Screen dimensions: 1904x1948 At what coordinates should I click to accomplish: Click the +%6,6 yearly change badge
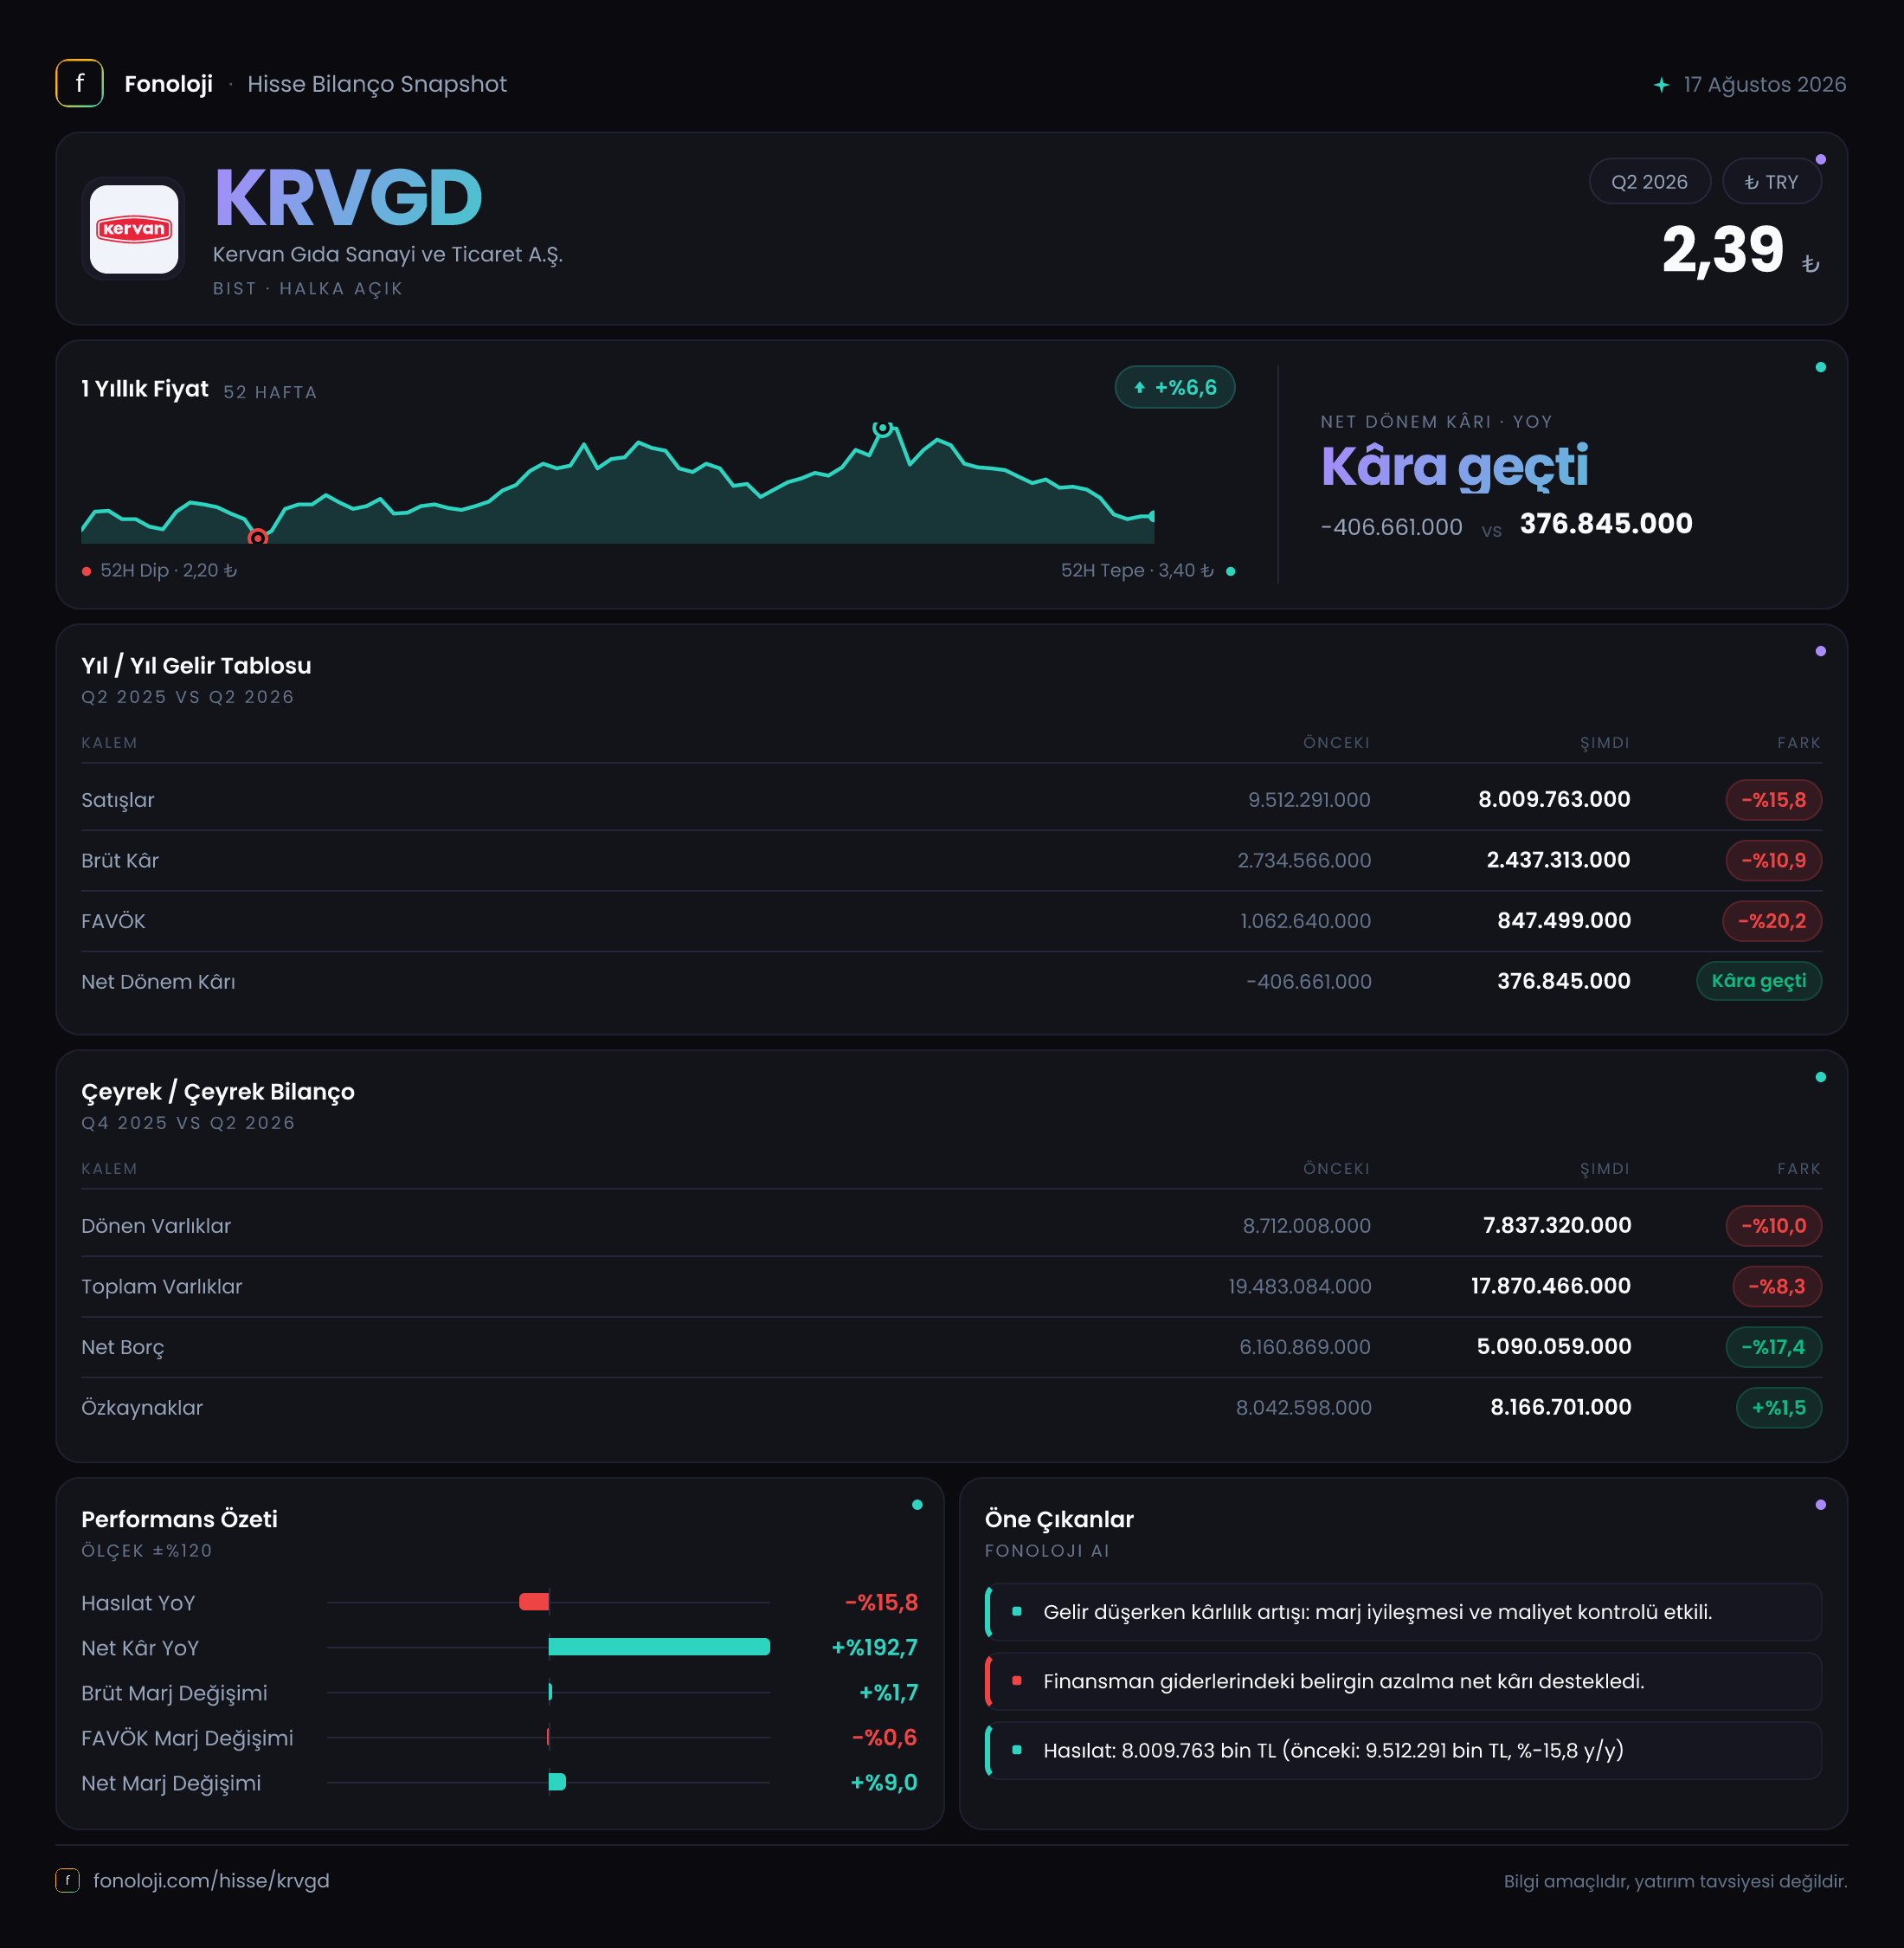1175,387
